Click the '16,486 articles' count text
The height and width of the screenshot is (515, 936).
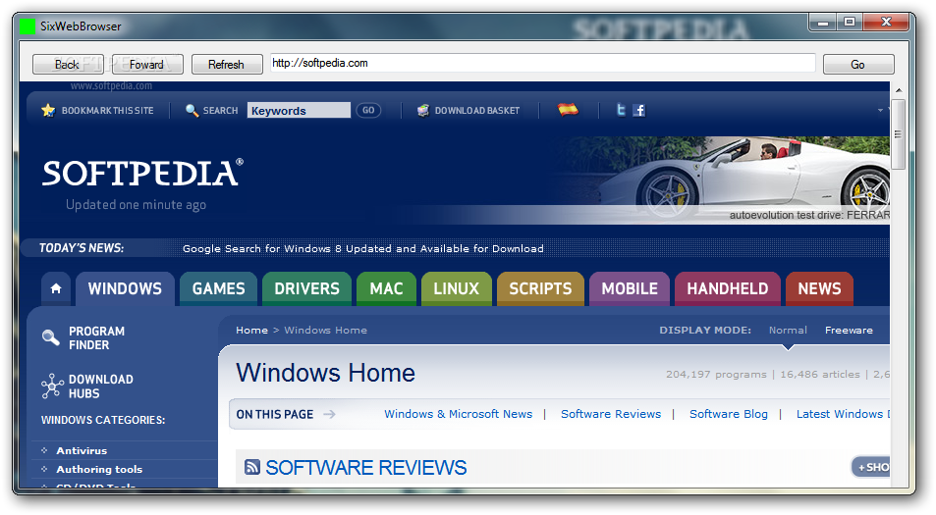point(820,375)
